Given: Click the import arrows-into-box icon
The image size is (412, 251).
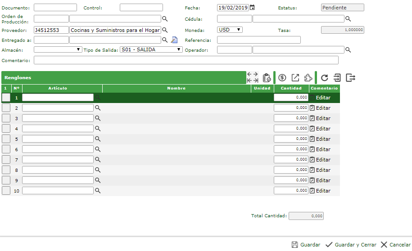Looking at the screenshot, I should 337,78.
